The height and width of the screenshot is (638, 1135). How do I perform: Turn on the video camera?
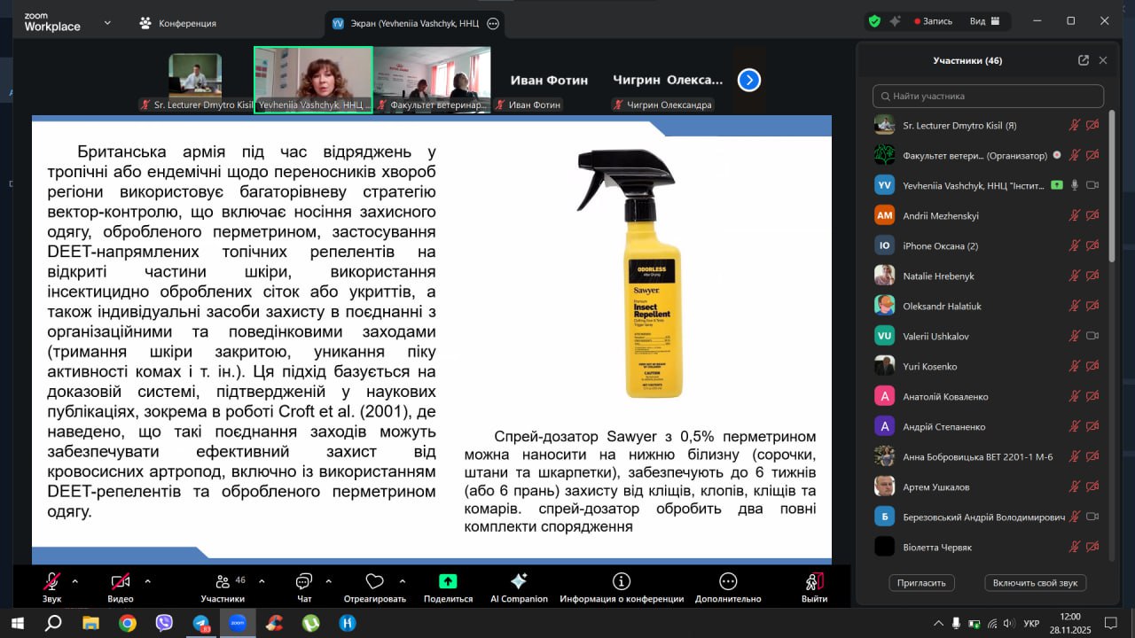120,581
